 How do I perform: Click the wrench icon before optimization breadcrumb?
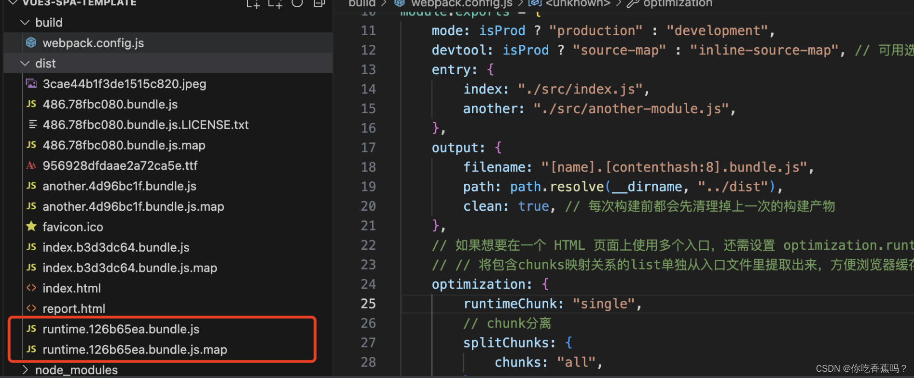point(633,3)
